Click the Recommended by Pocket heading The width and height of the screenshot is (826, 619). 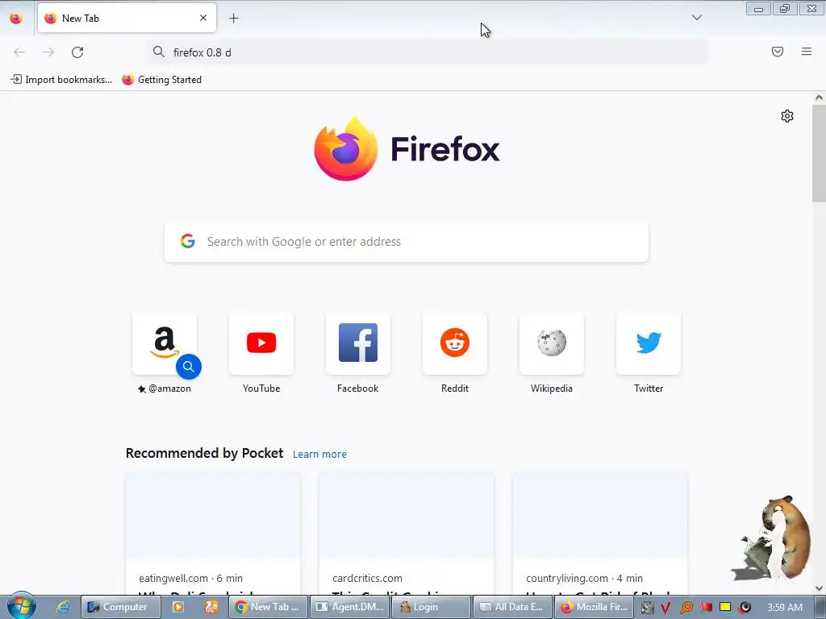click(204, 453)
